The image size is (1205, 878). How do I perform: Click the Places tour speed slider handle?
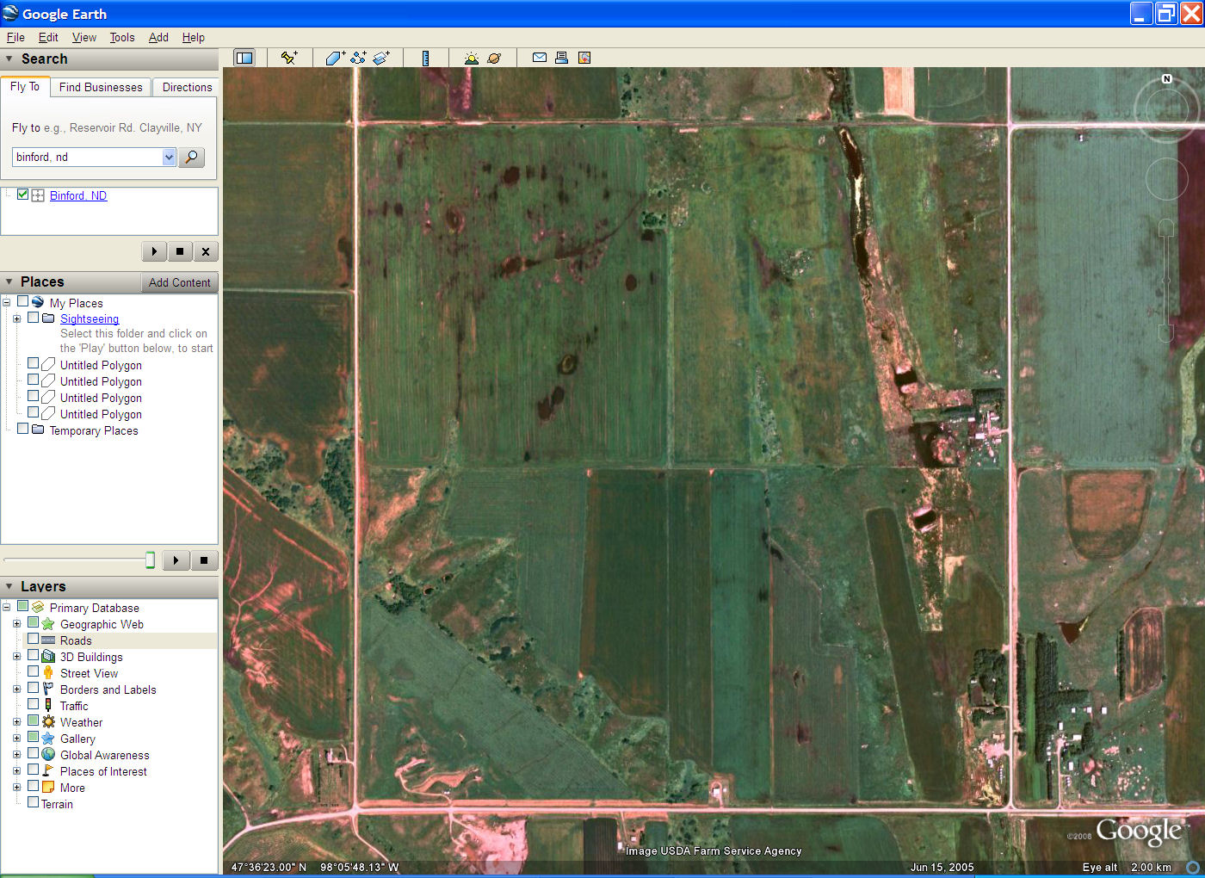(x=150, y=560)
